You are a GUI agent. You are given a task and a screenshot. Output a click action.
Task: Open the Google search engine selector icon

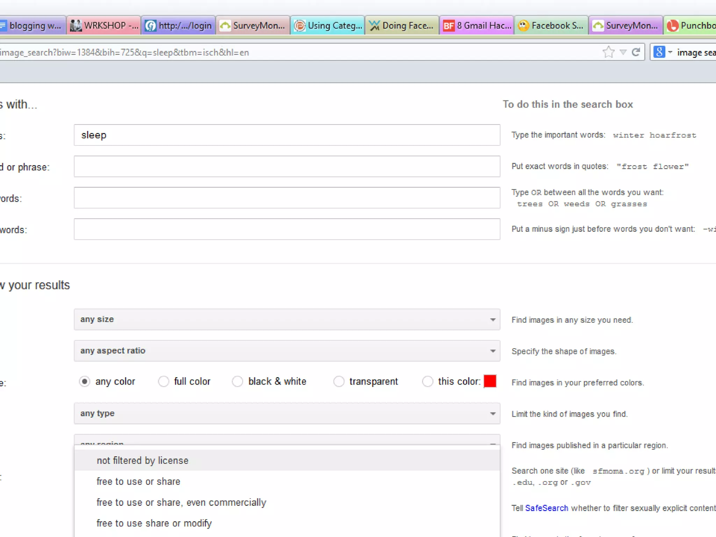coord(659,52)
